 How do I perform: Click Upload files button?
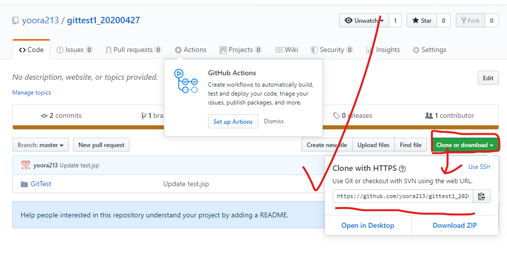[x=373, y=145]
